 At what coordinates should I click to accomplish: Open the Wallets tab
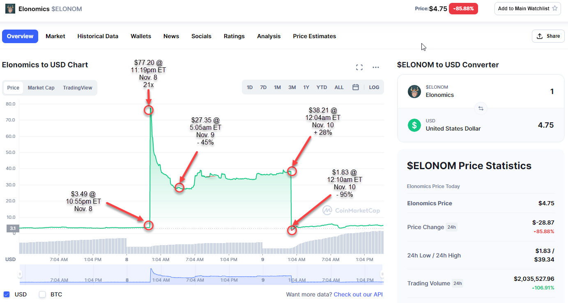pyautogui.click(x=141, y=36)
